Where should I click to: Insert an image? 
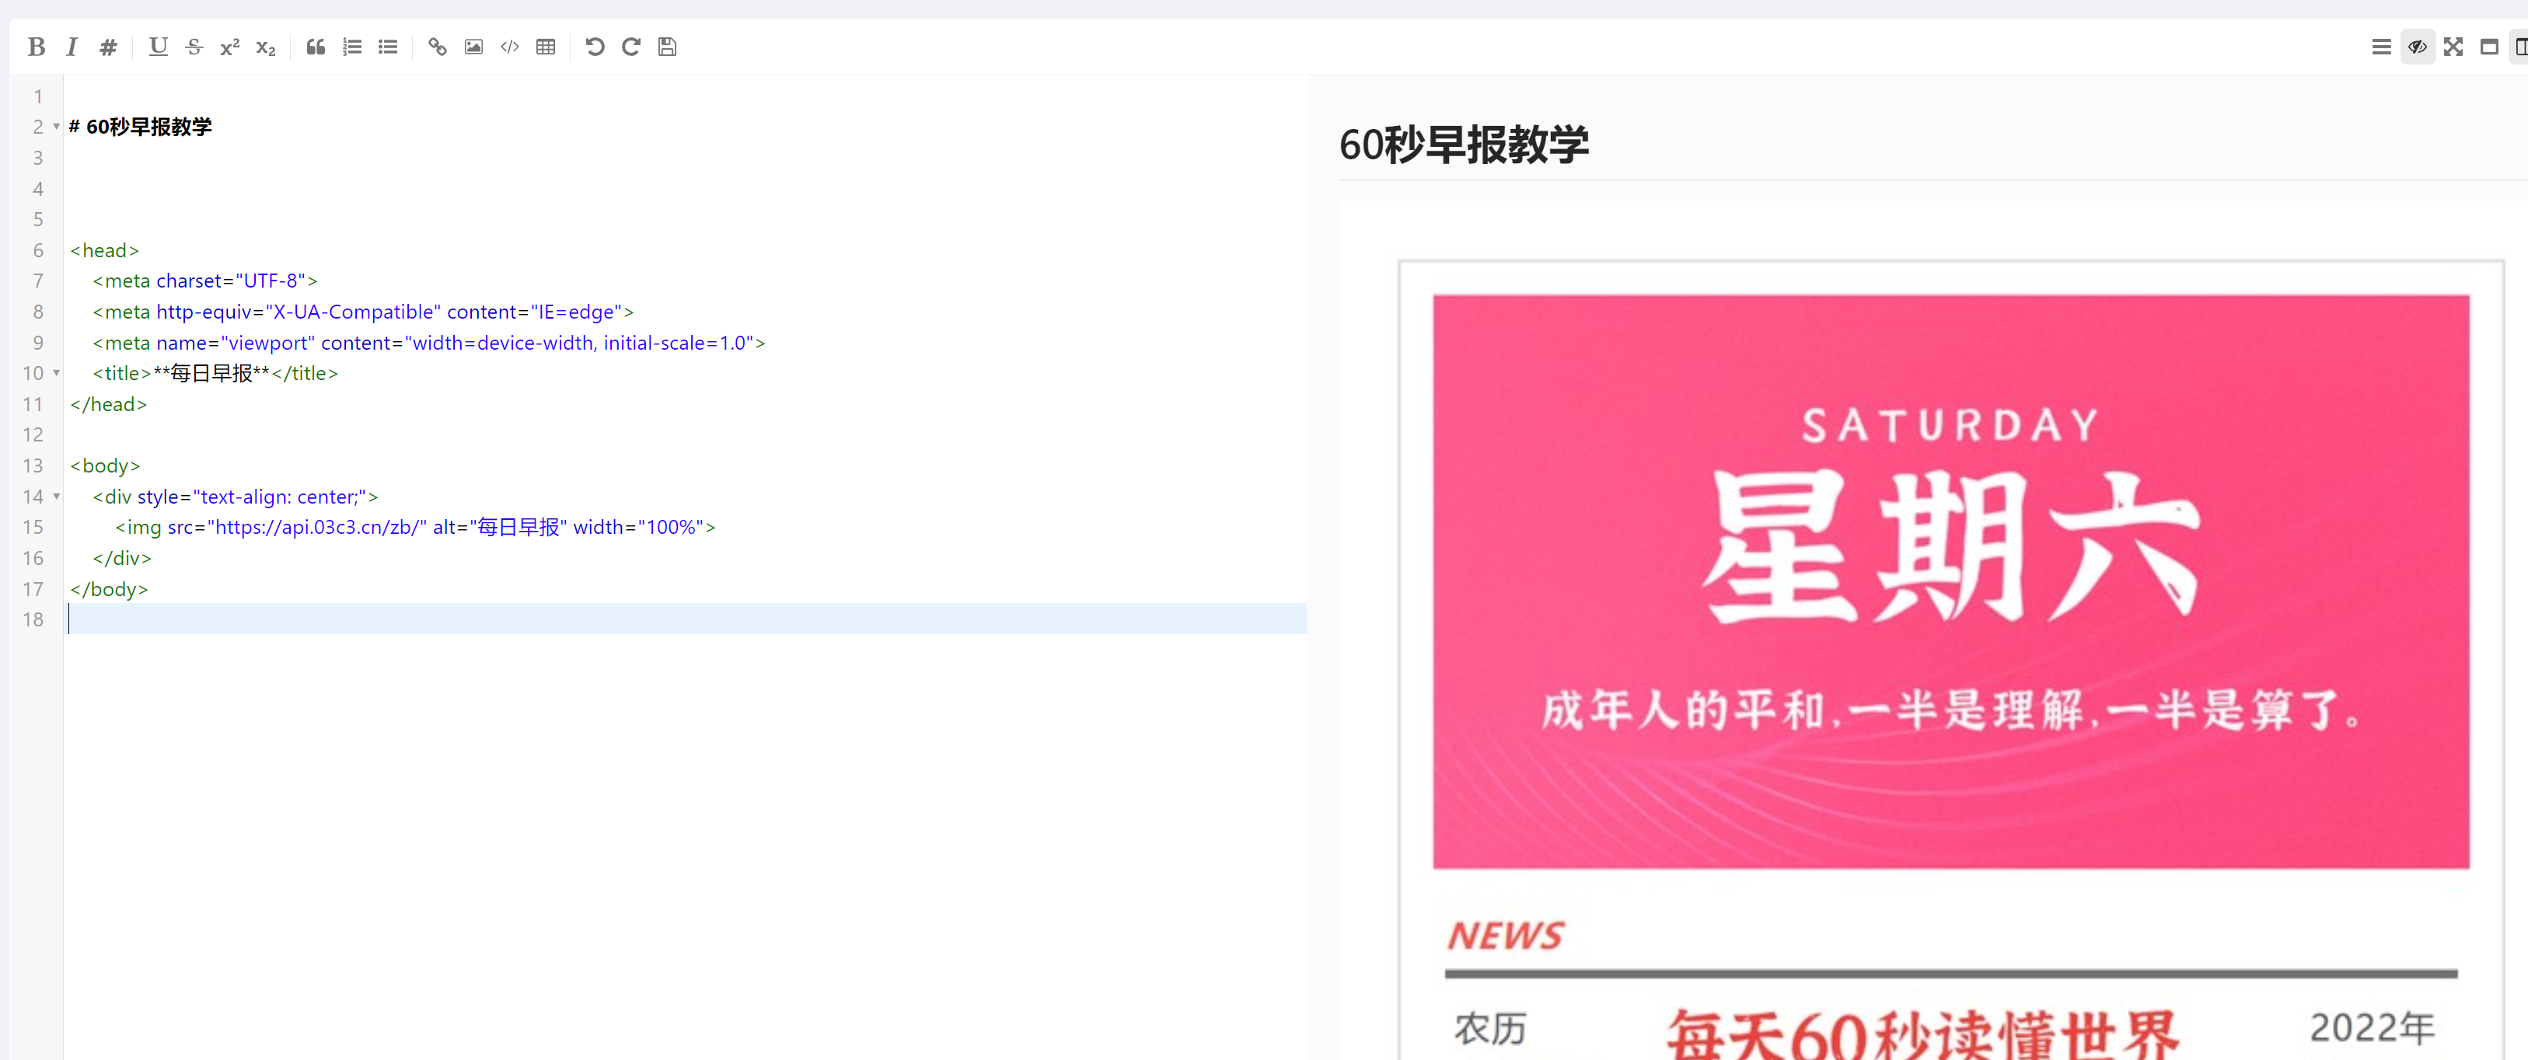coord(474,47)
